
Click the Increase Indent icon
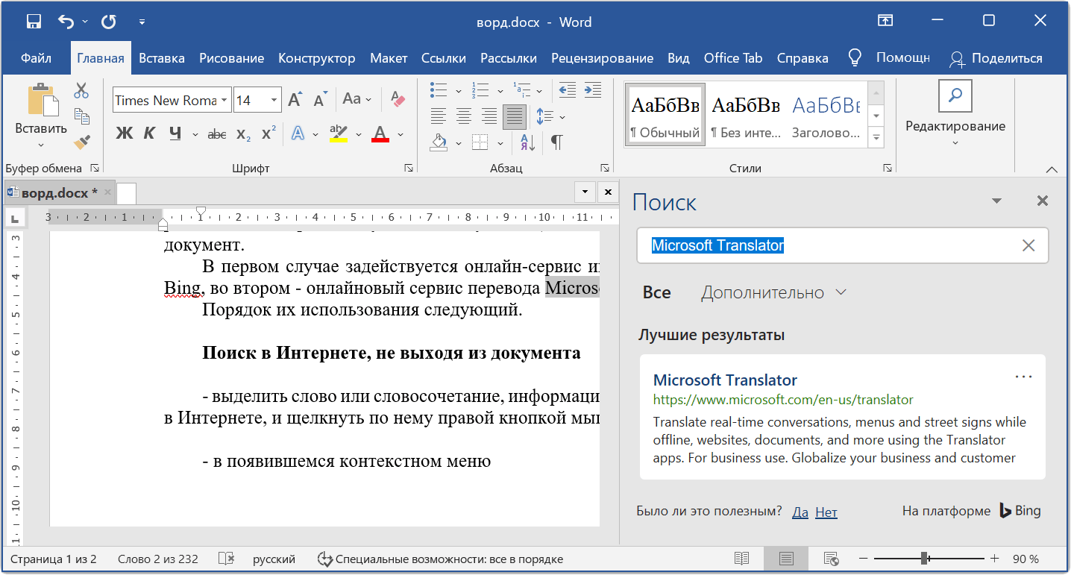point(593,90)
